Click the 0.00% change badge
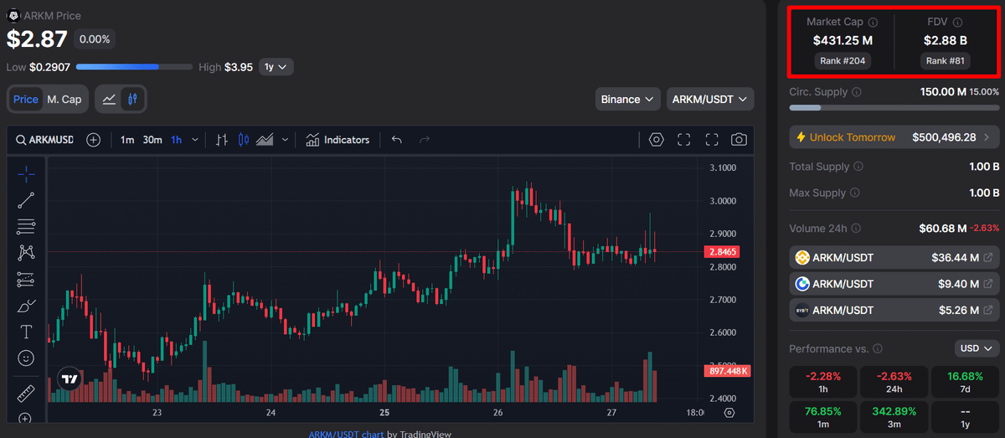1005x438 pixels. [94, 39]
